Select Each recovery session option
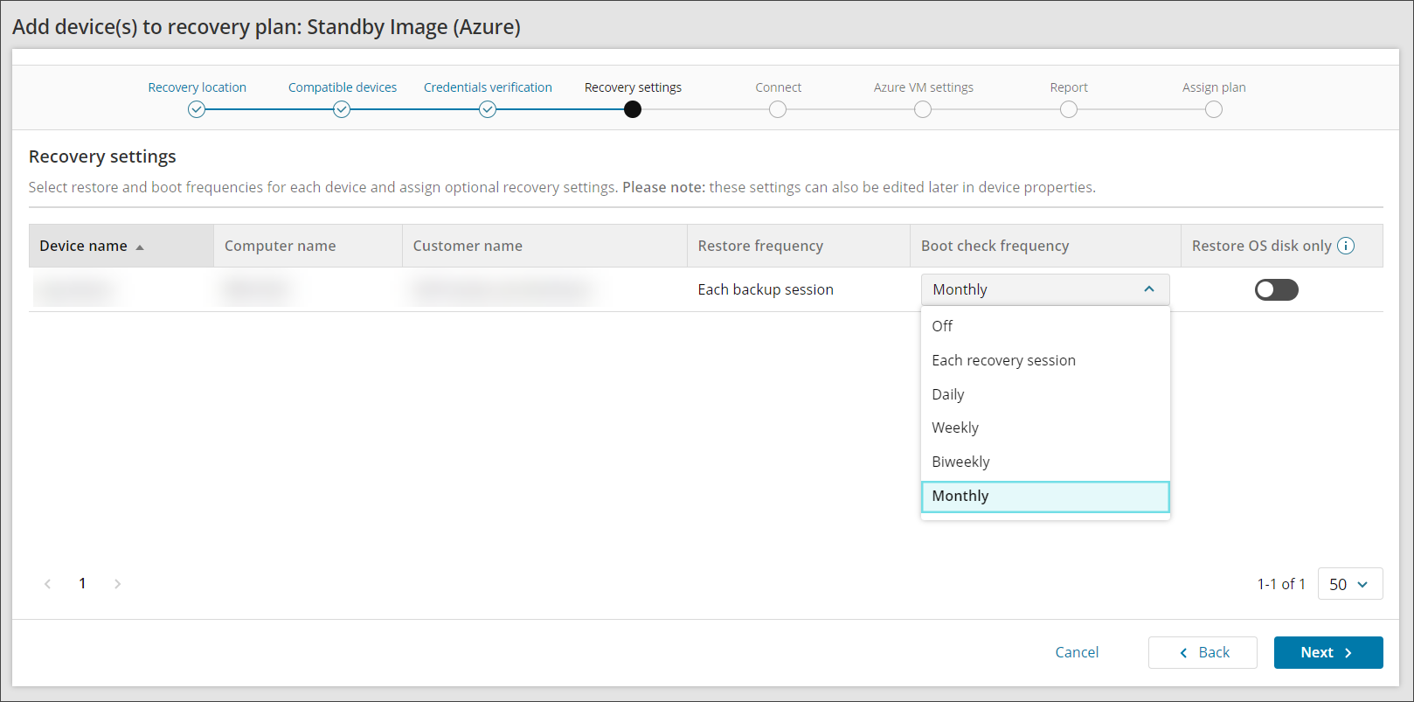 click(1045, 360)
